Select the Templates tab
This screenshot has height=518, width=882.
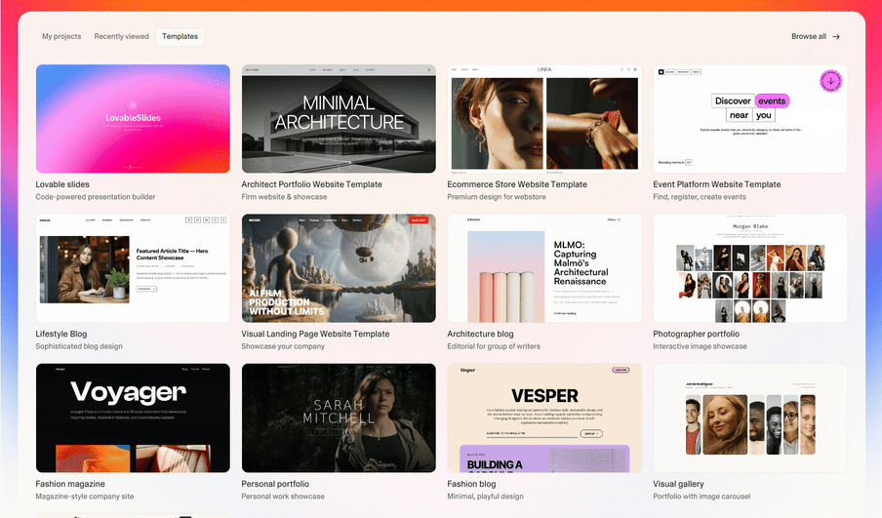[180, 37]
